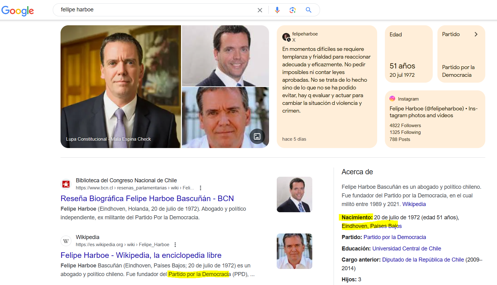Open the images gallery icon on the photo
Image resolution: width=497 pixels, height=285 pixels.
(x=257, y=136)
